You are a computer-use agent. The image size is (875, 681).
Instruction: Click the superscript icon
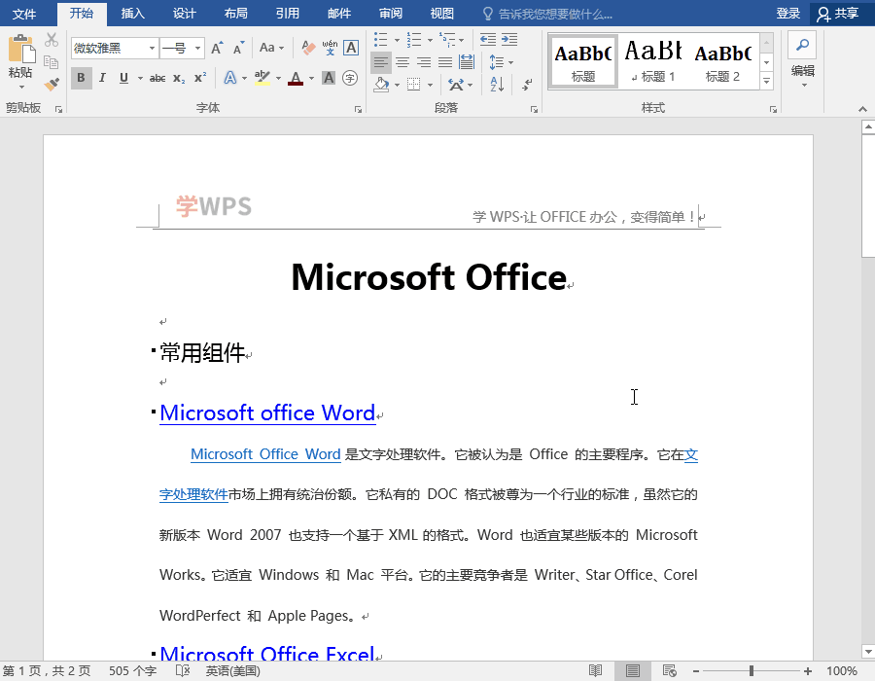coord(199,78)
